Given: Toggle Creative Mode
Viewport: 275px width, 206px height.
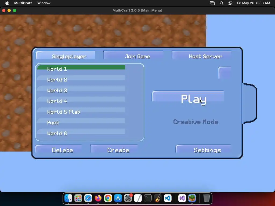Looking at the screenshot, I should click(x=196, y=122).
